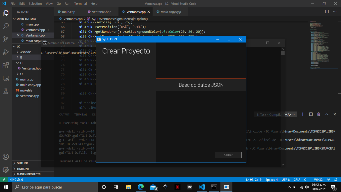Launch Microsoft Edge from the taskbar
341x192 pixels.
pyautogui.click(x=141, y=187)
